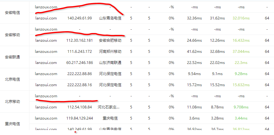The height and width of the screenshot is (135, 274).
Task: Click lanzoux.com in the 北京移动 row
Action: point(46,96)
